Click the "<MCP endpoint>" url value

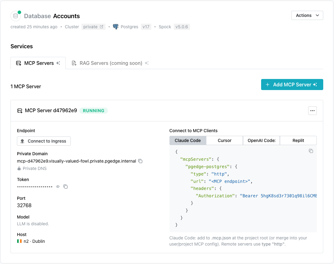point(229,181)
